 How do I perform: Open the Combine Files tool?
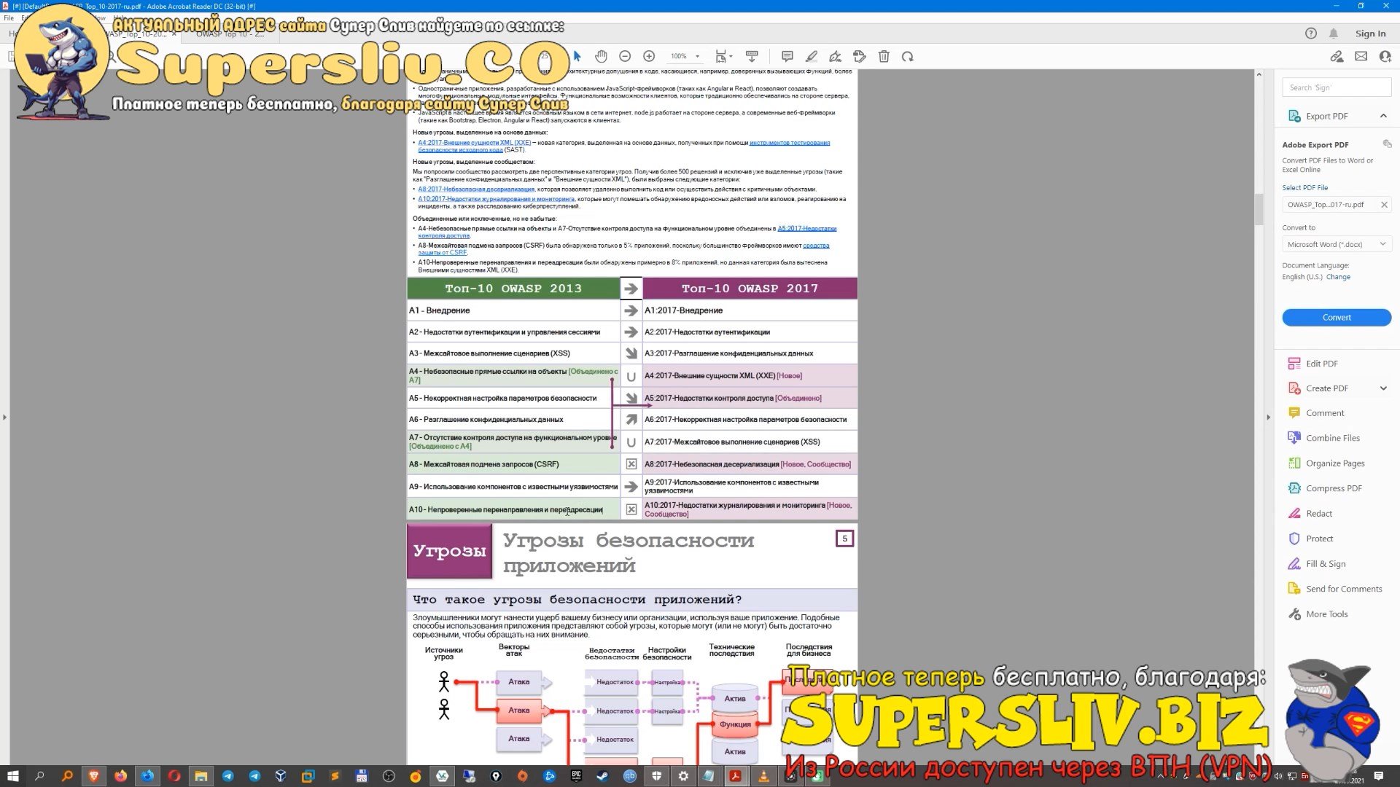pyautogui.click(x=1333, y=438)
